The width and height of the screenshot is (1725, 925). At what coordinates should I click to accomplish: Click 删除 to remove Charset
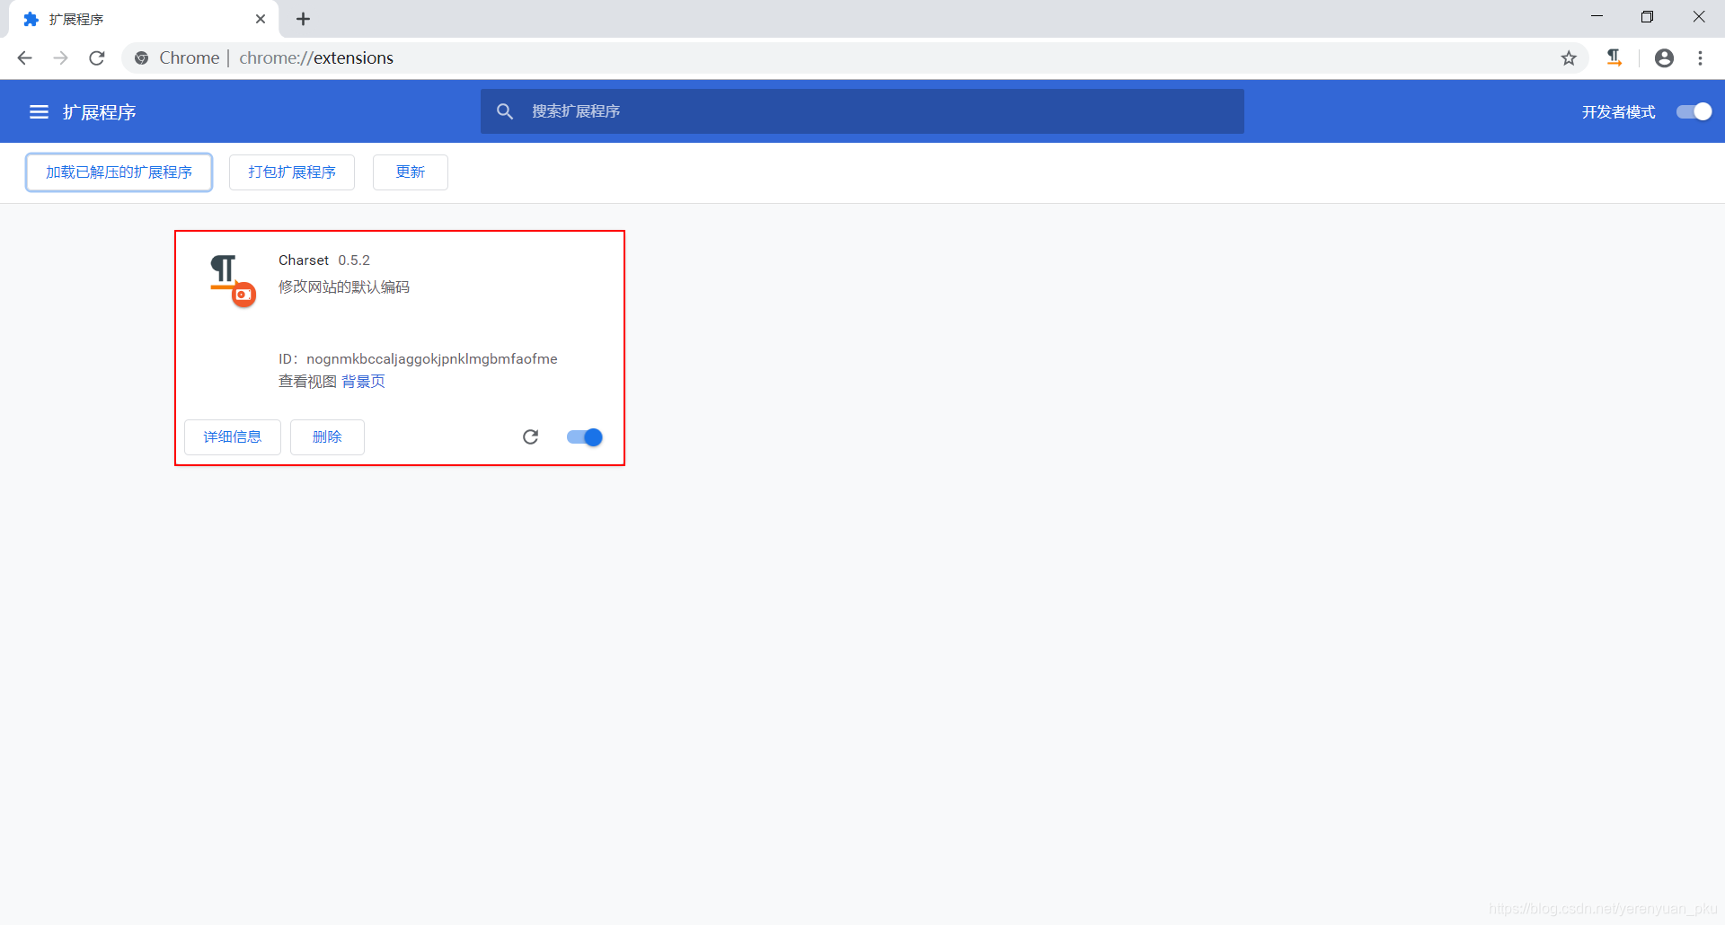[327, 437]
